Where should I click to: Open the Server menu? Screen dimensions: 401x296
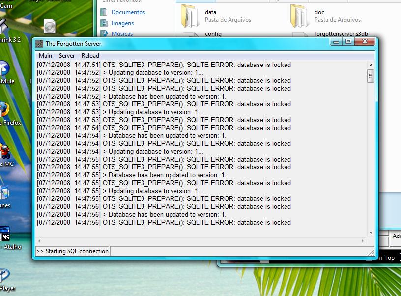click(x=67, y=56)
